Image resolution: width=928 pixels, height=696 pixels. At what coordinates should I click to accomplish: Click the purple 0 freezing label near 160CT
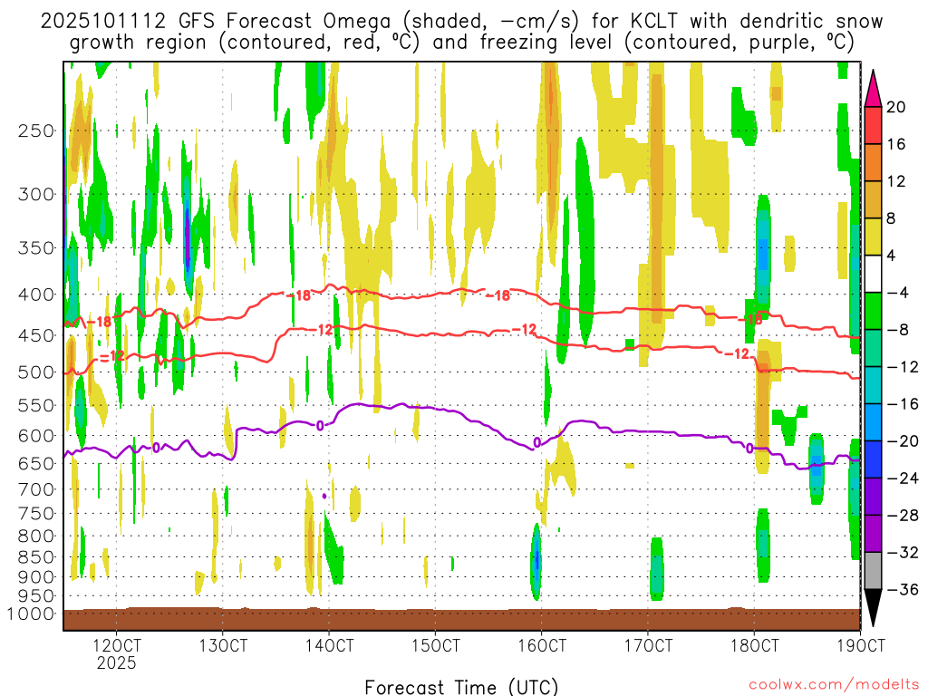[x=536, y=442]
